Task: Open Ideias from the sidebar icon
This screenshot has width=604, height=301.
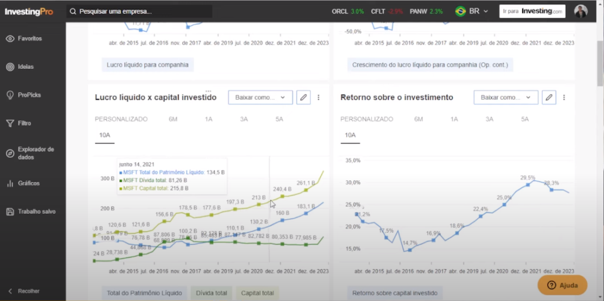Action: coord(10,67)
